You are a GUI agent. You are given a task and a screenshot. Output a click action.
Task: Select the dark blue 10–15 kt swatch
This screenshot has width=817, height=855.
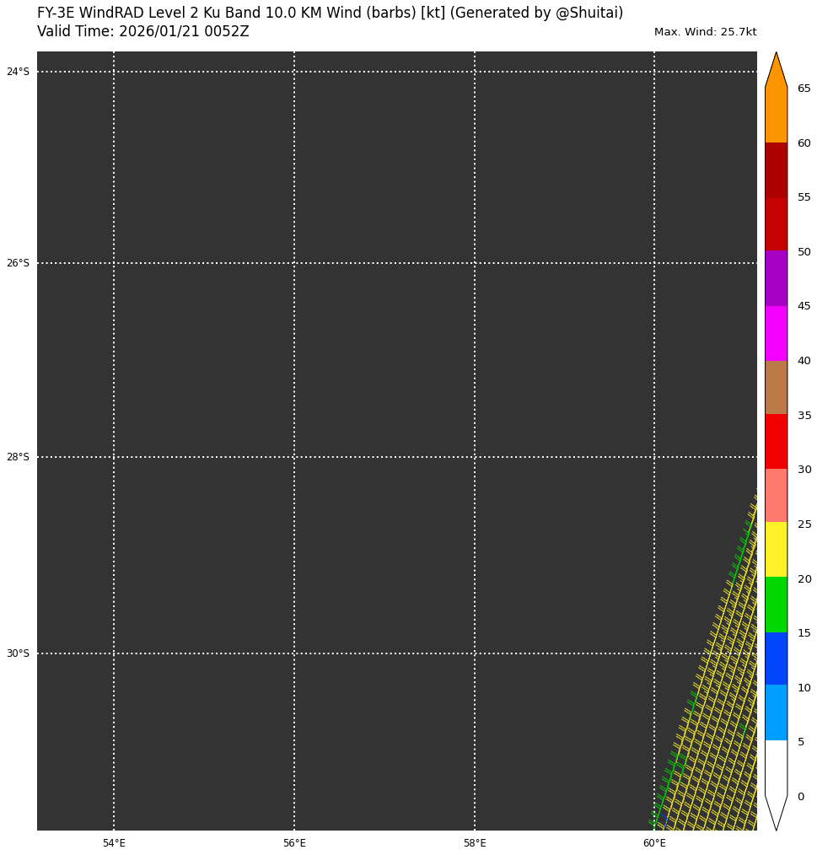tap(776, 659)
